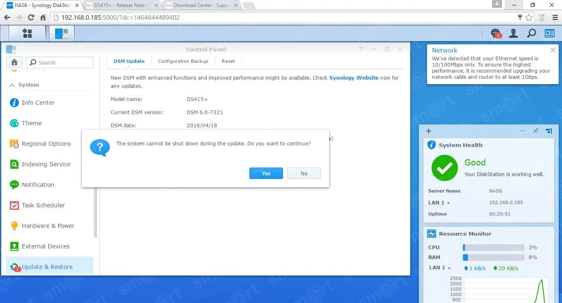Image resolution: width=562 pixels, height=303 pixels.
Task: Click the Control Panel search field
Action: pos(60,62)
